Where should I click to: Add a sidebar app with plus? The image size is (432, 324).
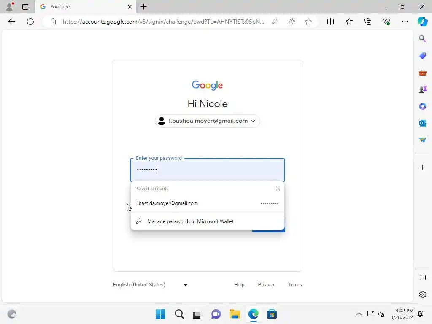(x=422, y=167)
